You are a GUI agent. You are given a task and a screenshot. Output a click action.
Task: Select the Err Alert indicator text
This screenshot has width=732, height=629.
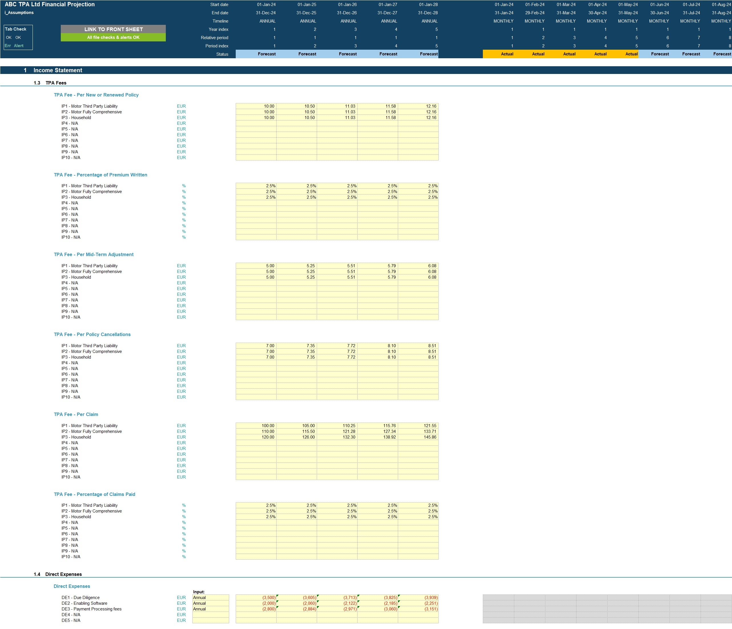click(x=14, y=46)
